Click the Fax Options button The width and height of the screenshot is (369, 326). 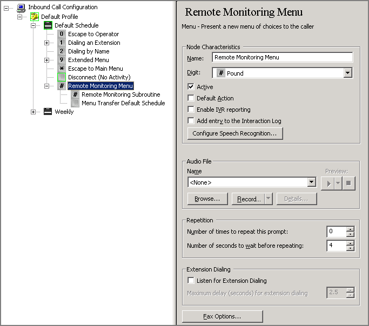(222, 316)
